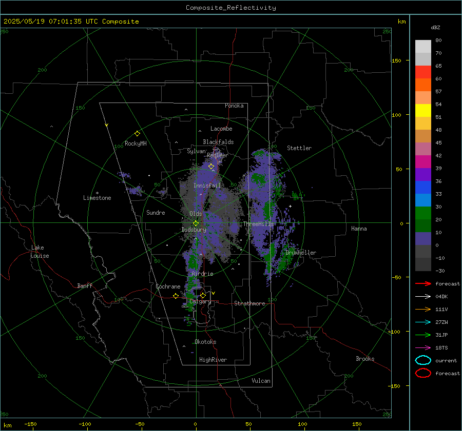
Task: Click the Stettler town label
Action: pos(299,148)
